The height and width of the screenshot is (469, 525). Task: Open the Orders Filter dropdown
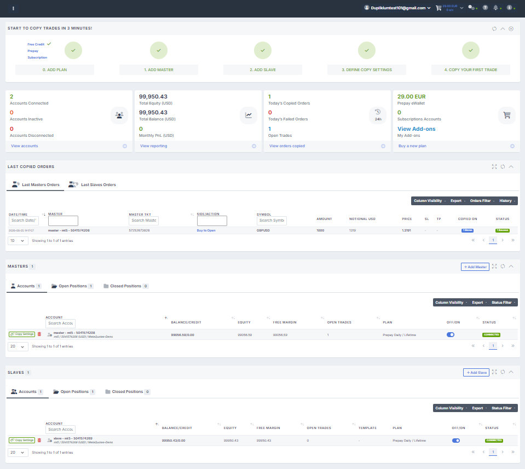(482, 201)
